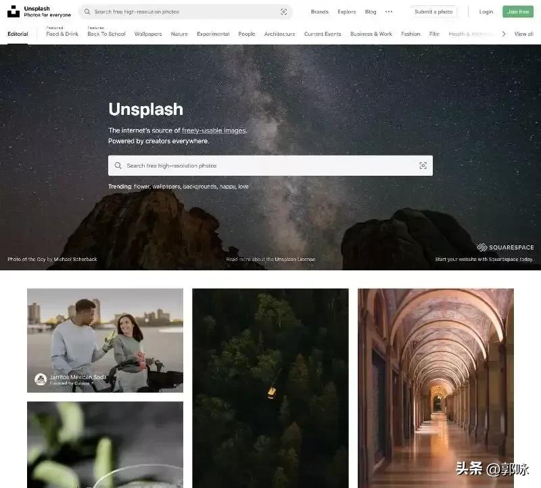Select the Nature topic
The width and height of the screenshot is (541, 488).
coord(179,34)
